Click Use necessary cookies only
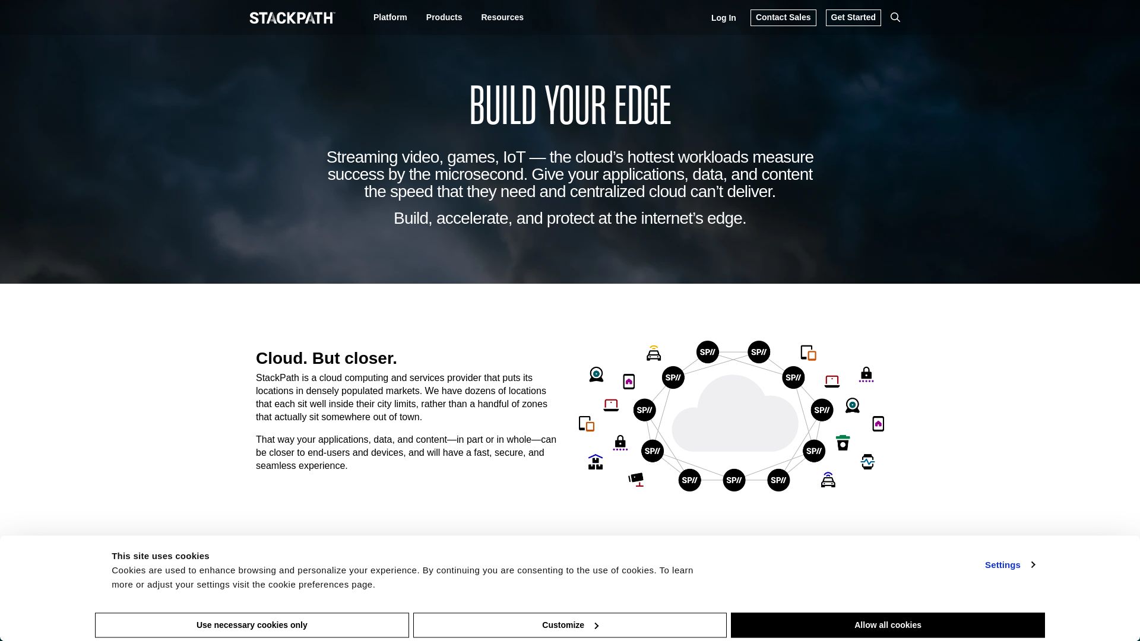The image size is (1140, 641). tap(251, 624)
